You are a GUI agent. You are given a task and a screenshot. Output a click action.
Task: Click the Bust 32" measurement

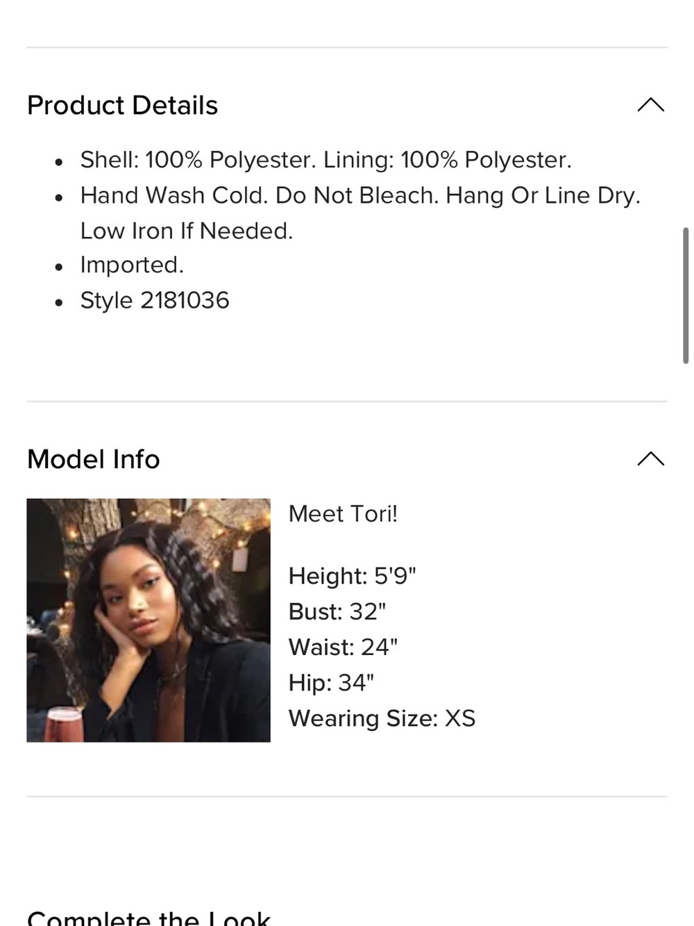click(x=337, y=611)
